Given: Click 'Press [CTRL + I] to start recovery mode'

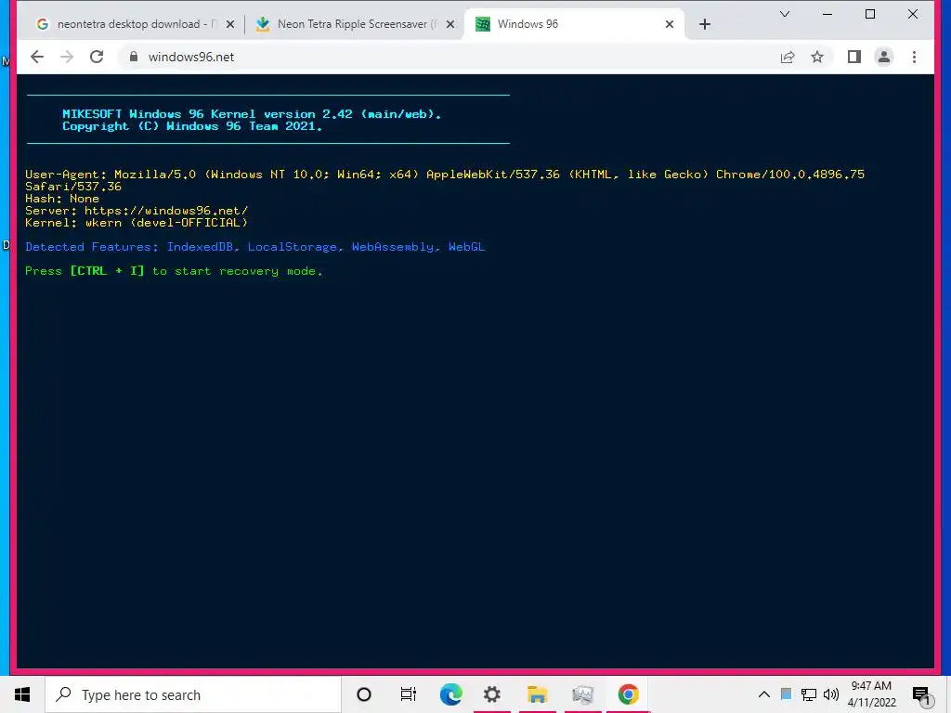Looking at the screenshot, I should click(174, 272).
